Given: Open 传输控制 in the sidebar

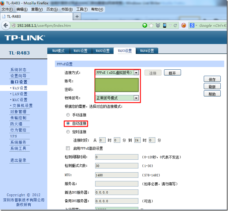Looking at the screenshot, I should pos(18,118).
